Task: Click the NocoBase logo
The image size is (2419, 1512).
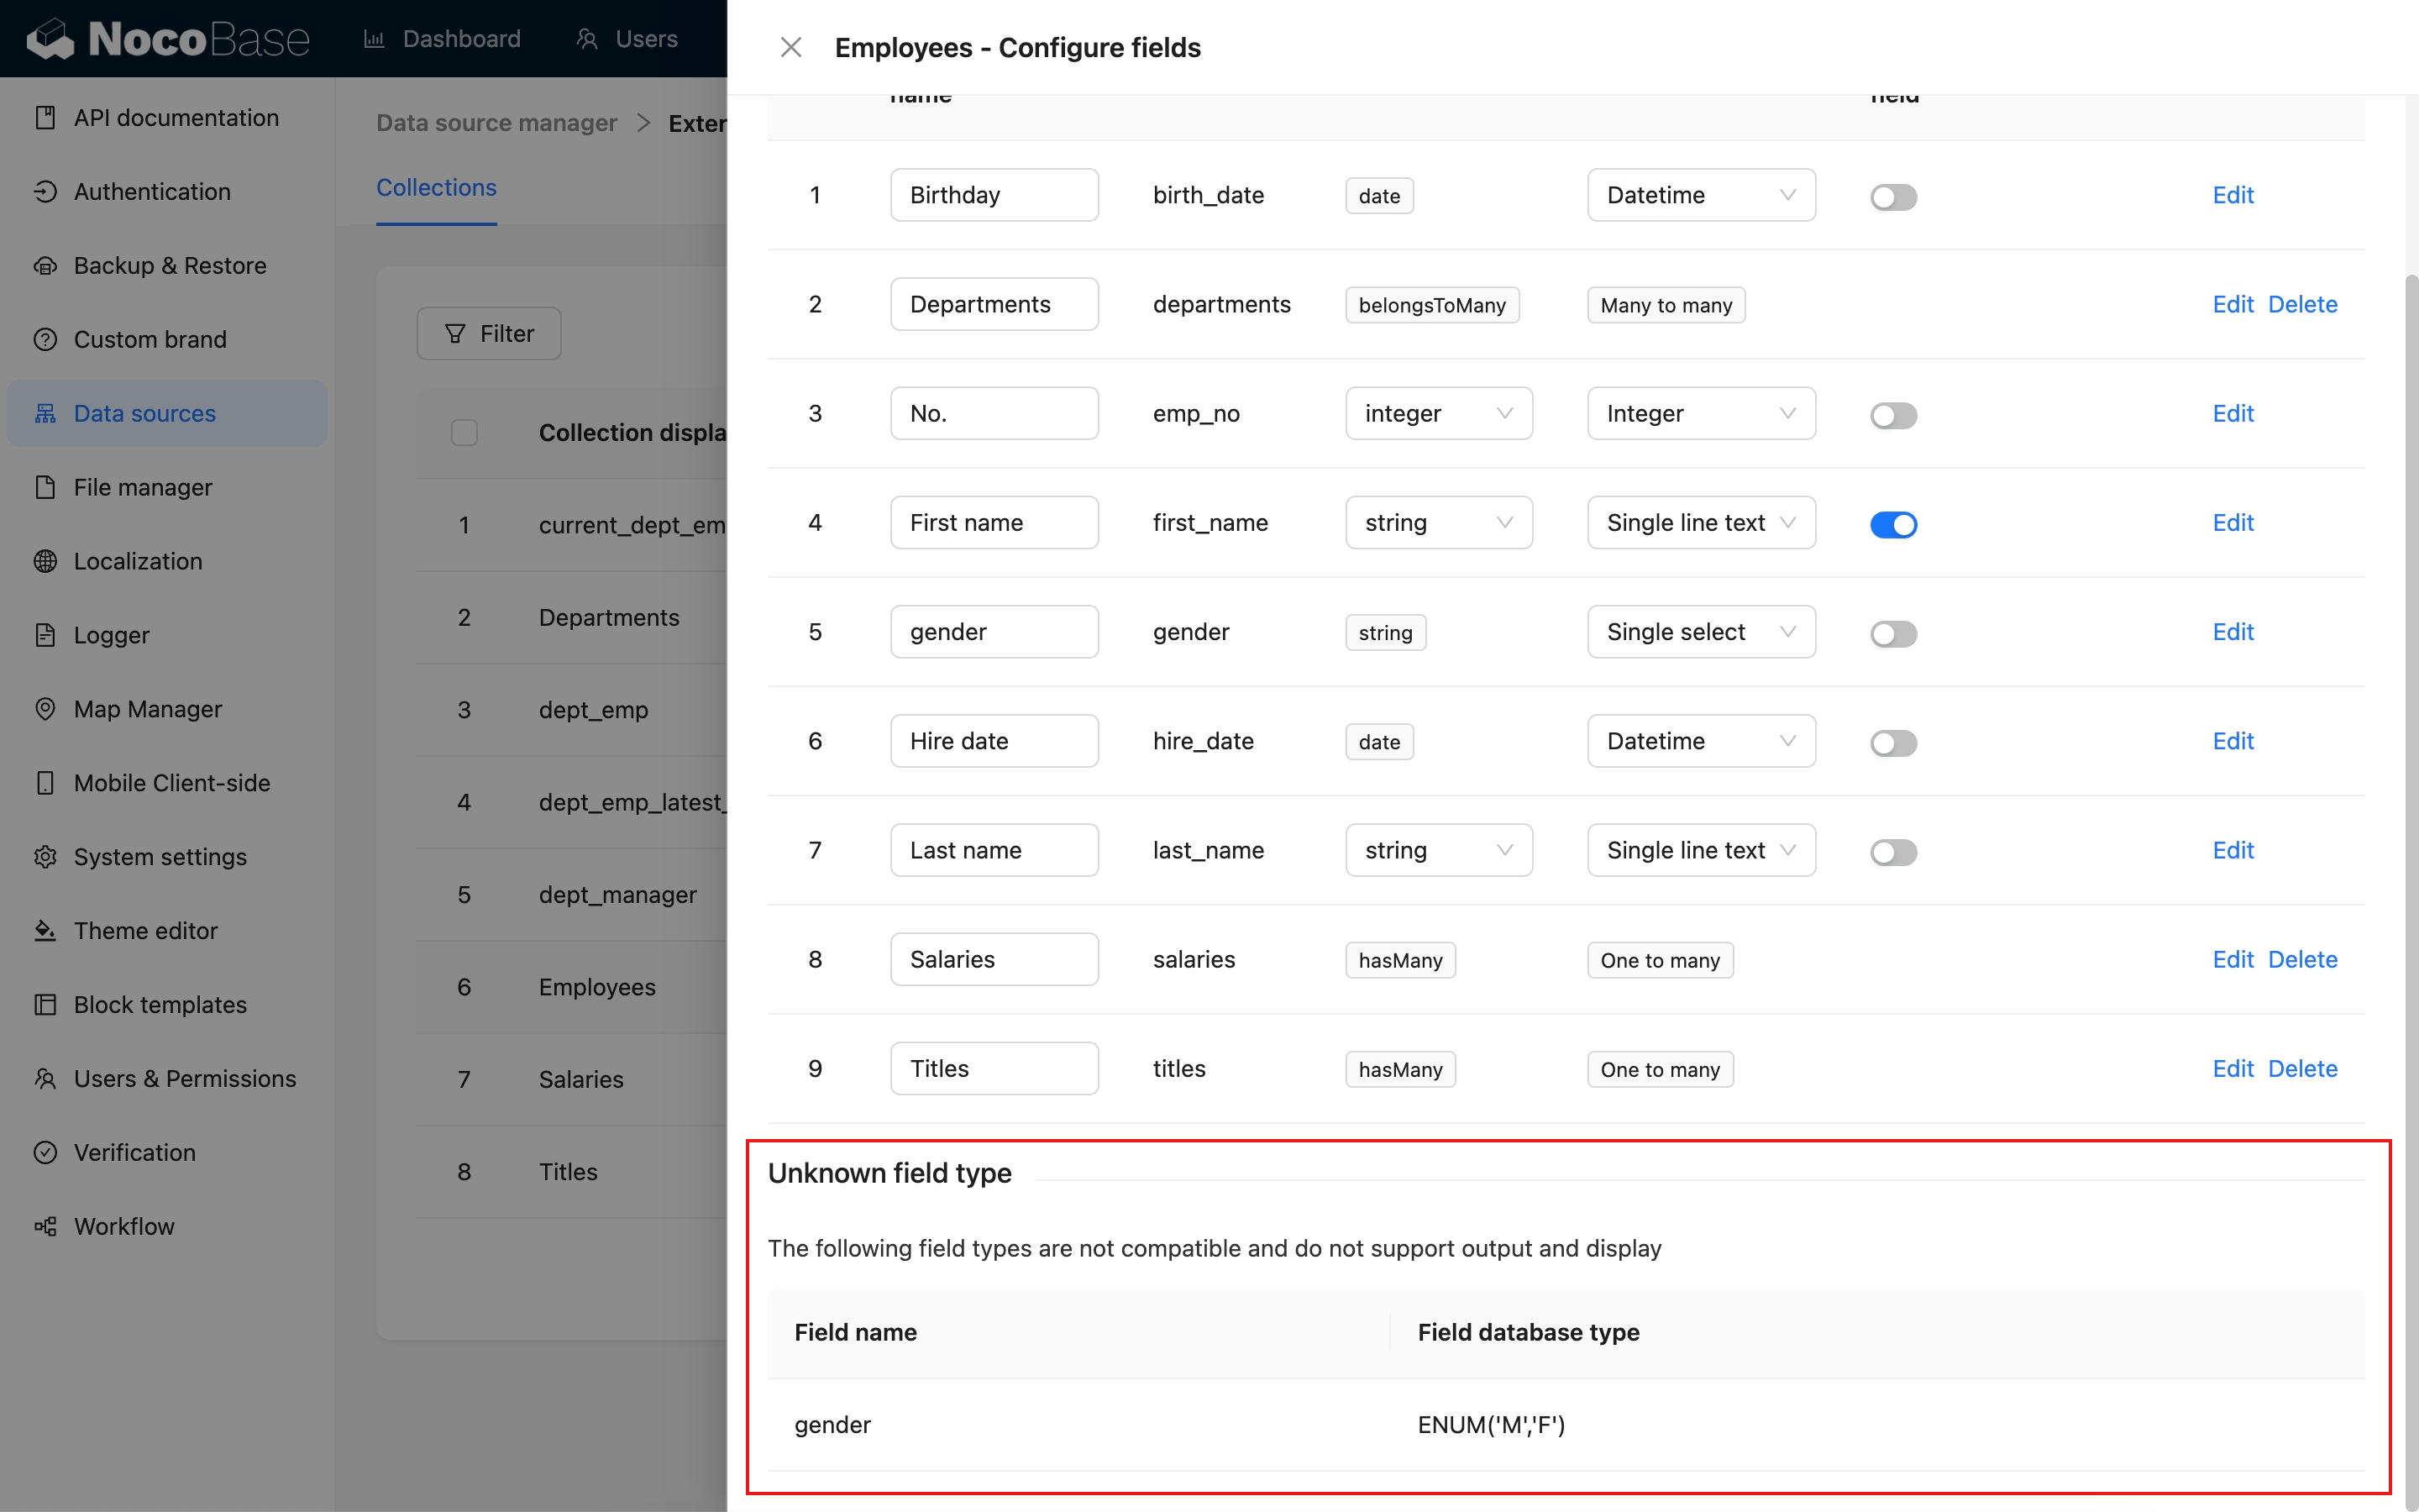Action: 168,39
